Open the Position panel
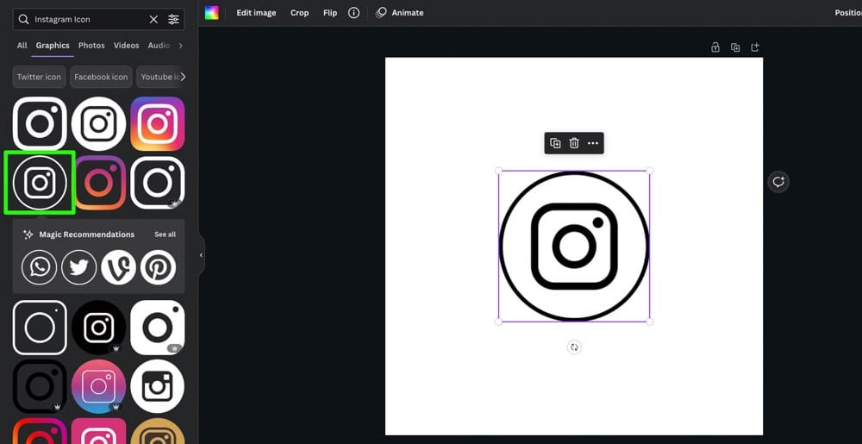The height and width of the screenshot is (444, 862). (x=848, y=13)
